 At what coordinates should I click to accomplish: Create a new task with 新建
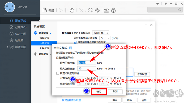48,10
